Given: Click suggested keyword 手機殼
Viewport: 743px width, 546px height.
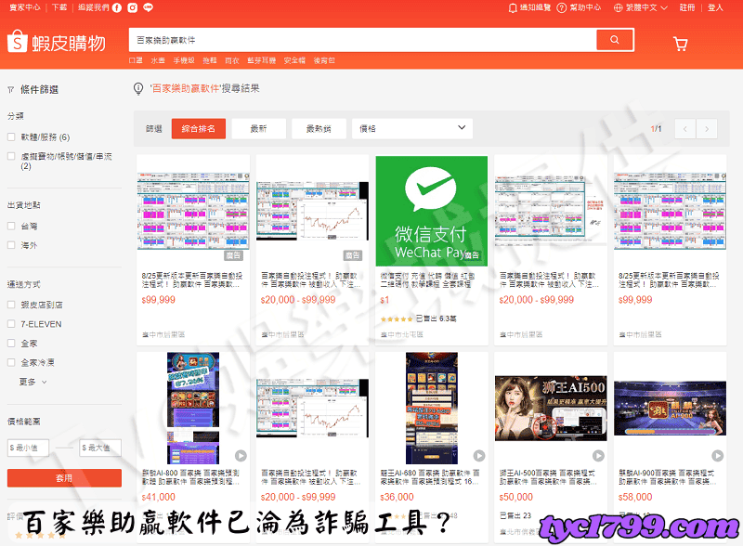Looking at the screenshot, I should [x=184, y=60].
